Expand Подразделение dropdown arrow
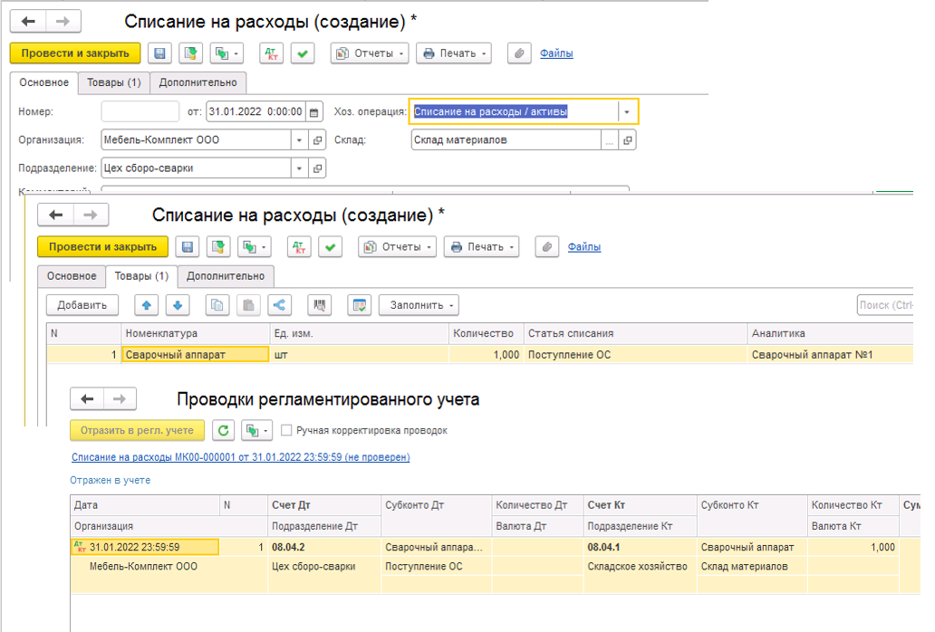 (x=299, y=168)
